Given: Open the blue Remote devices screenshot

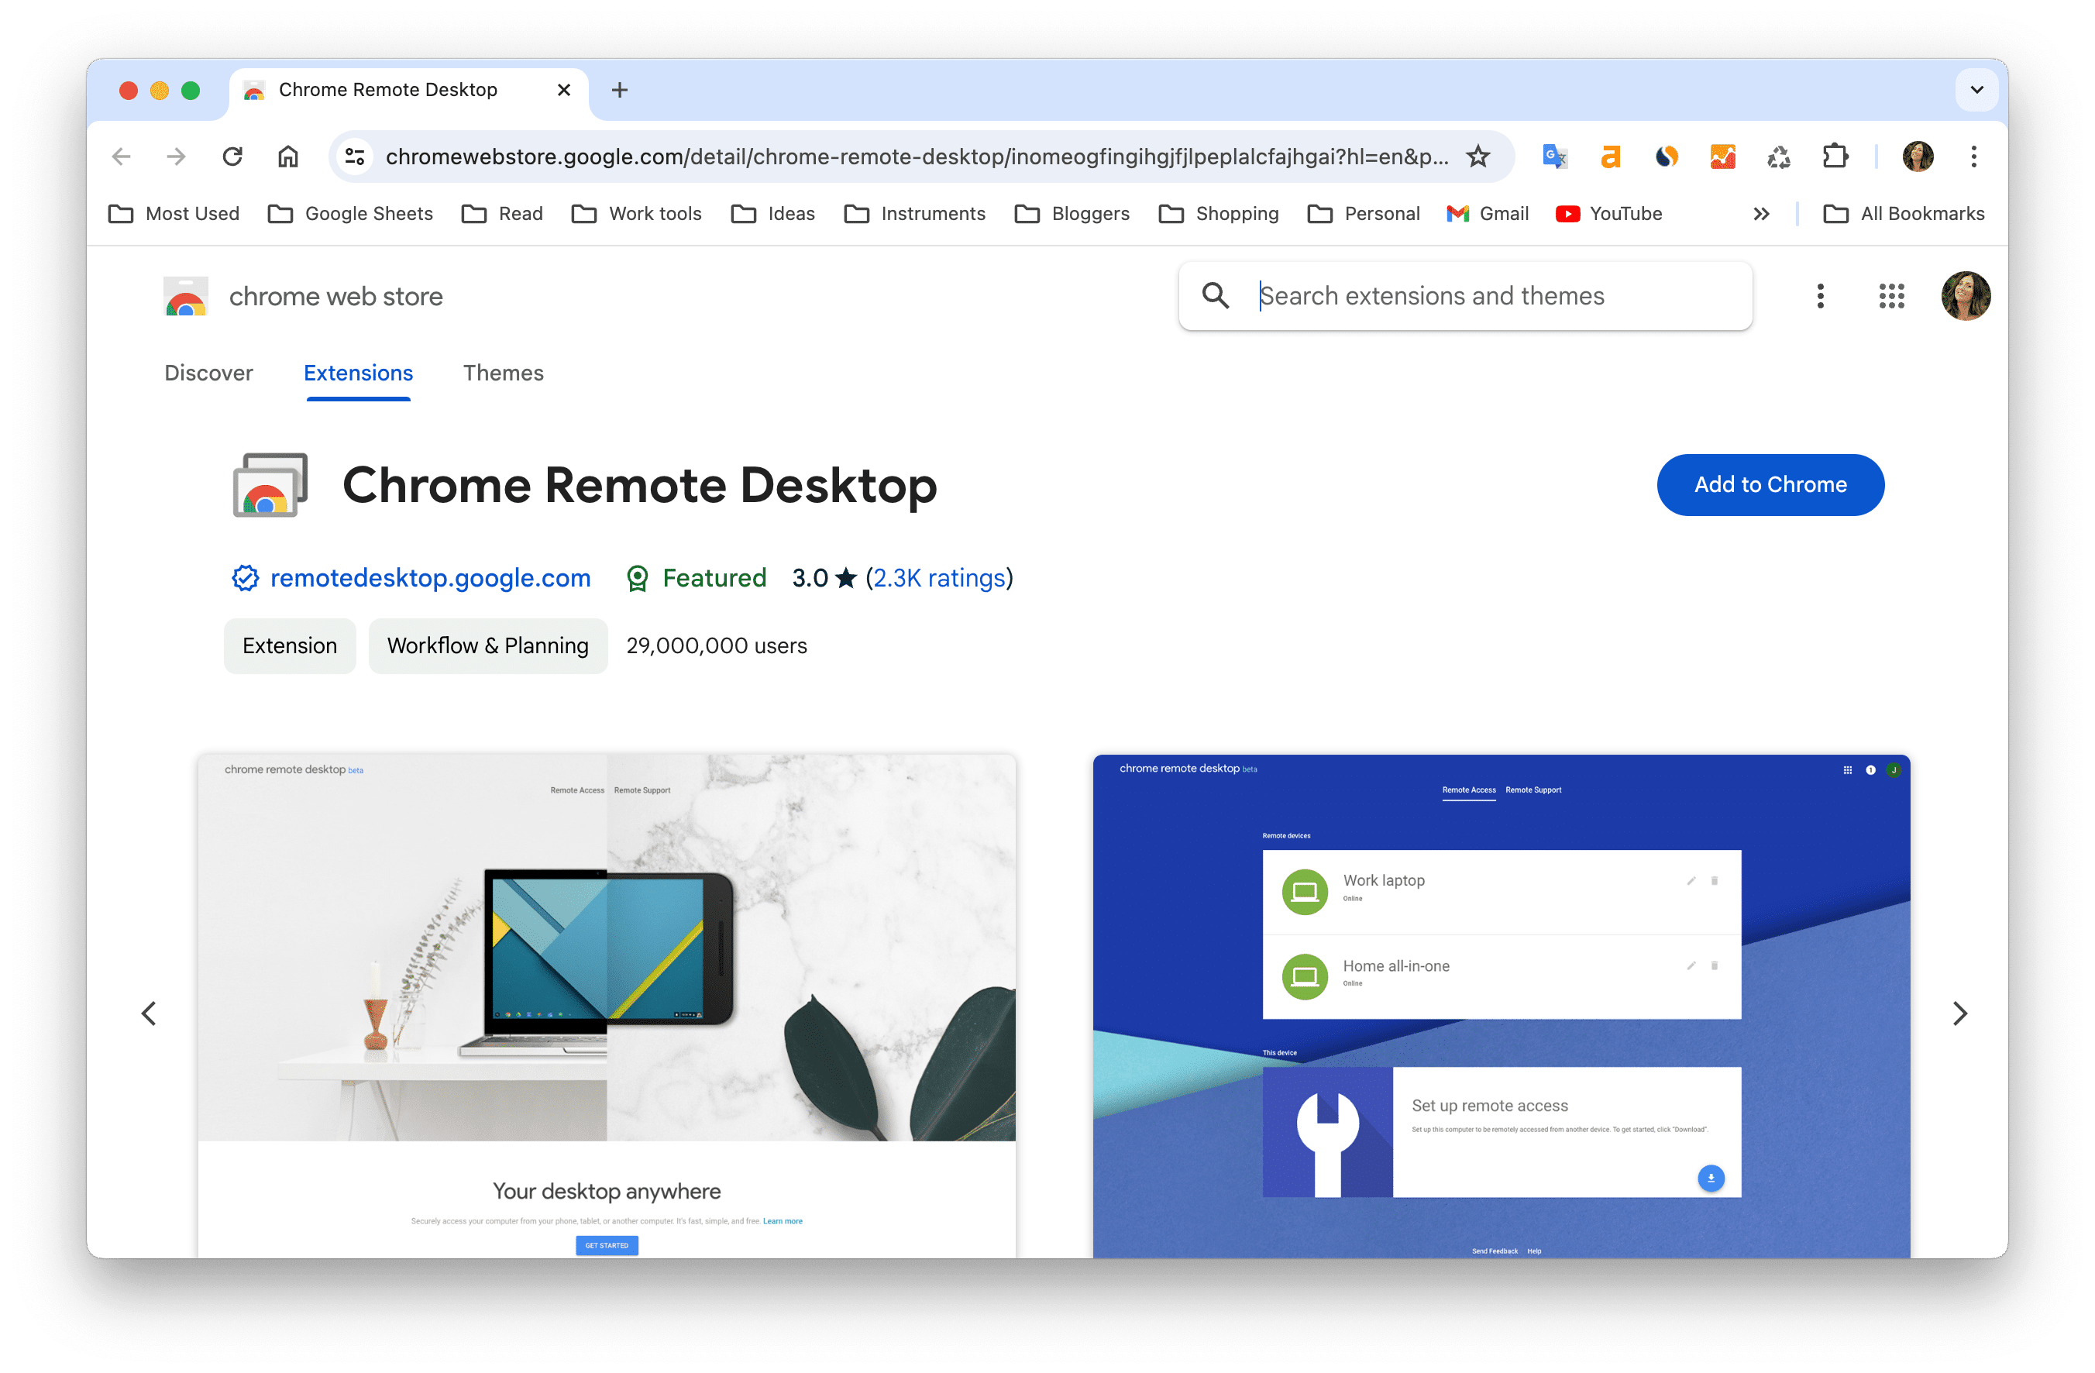Looking at the screenshot, I should 1502,1006.
